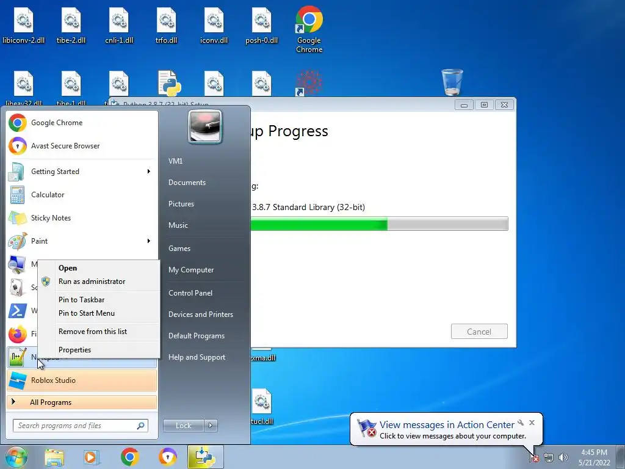
Task: Switch to Python Setup taskbar button
Action: point(205,457)
